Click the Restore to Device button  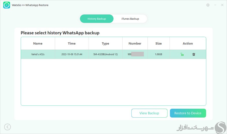click(x=188, y=113)
